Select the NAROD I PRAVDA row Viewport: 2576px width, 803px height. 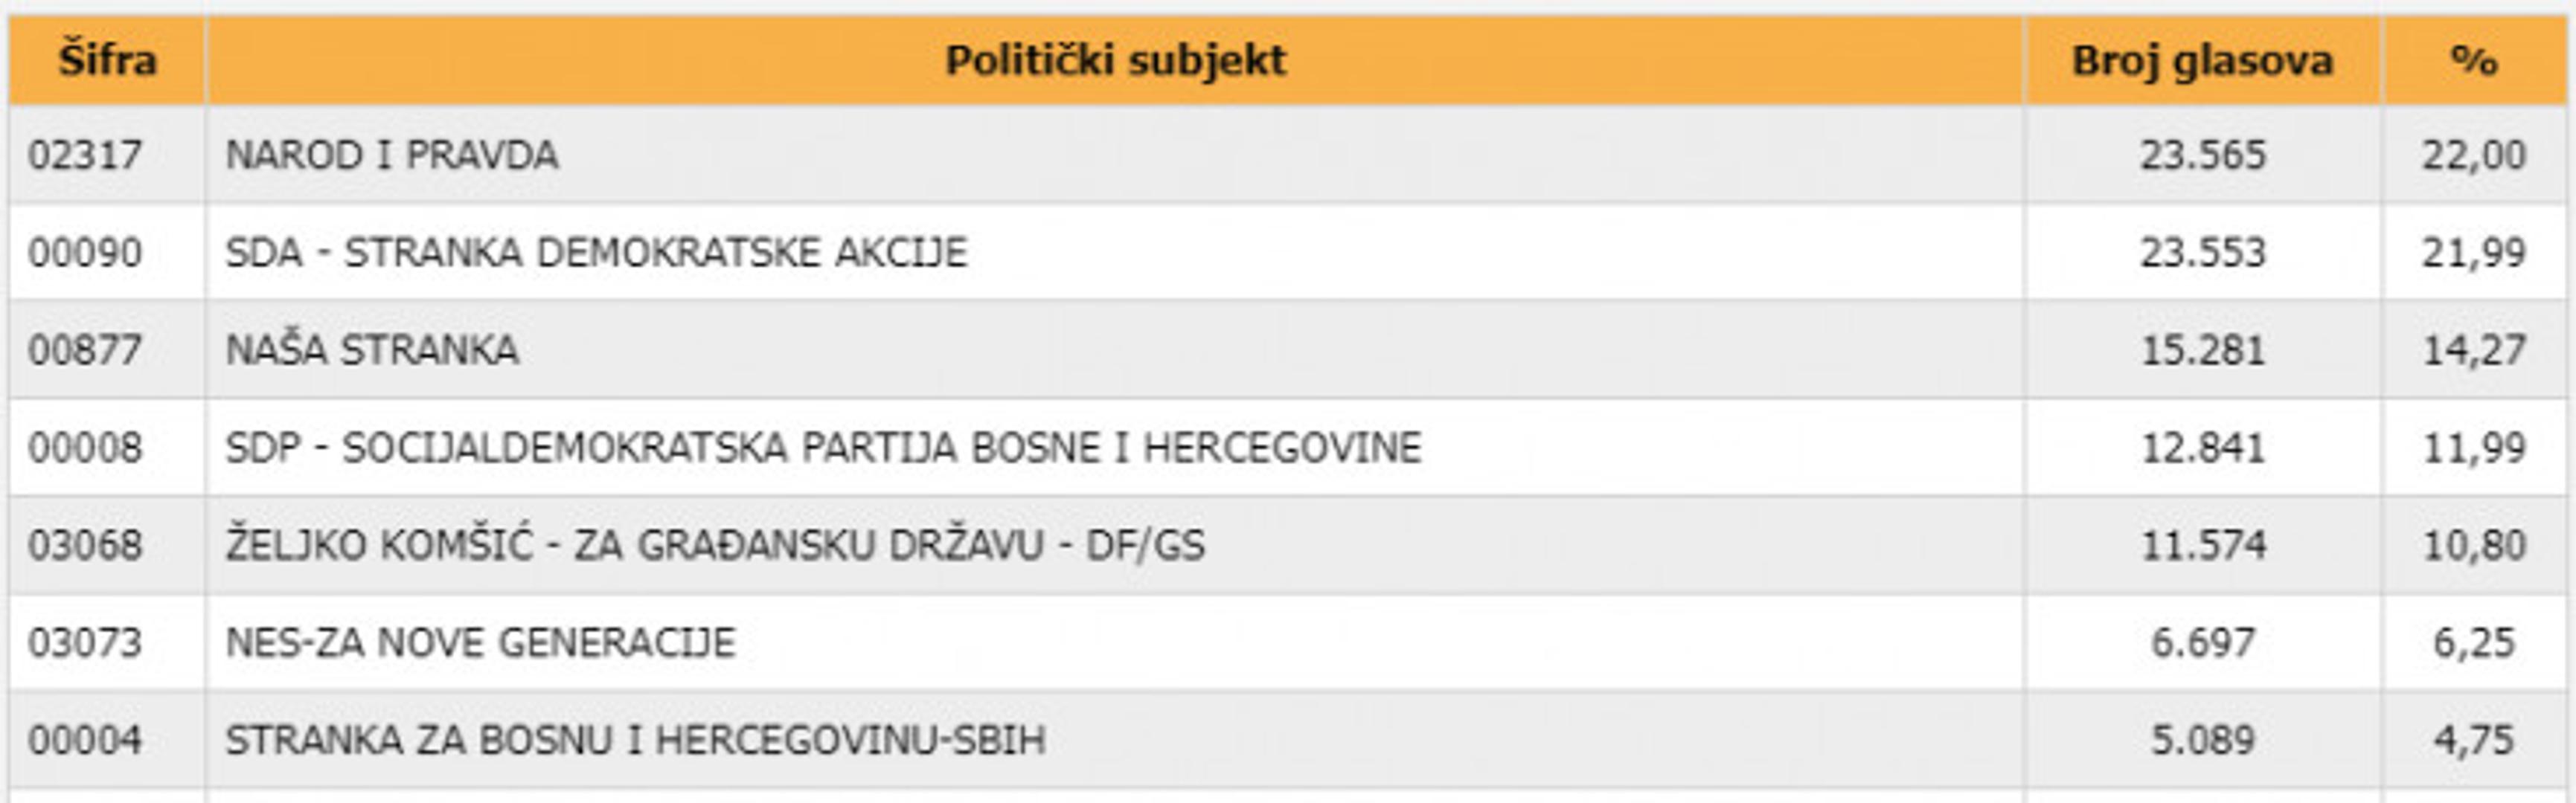[x=392, y=155]
